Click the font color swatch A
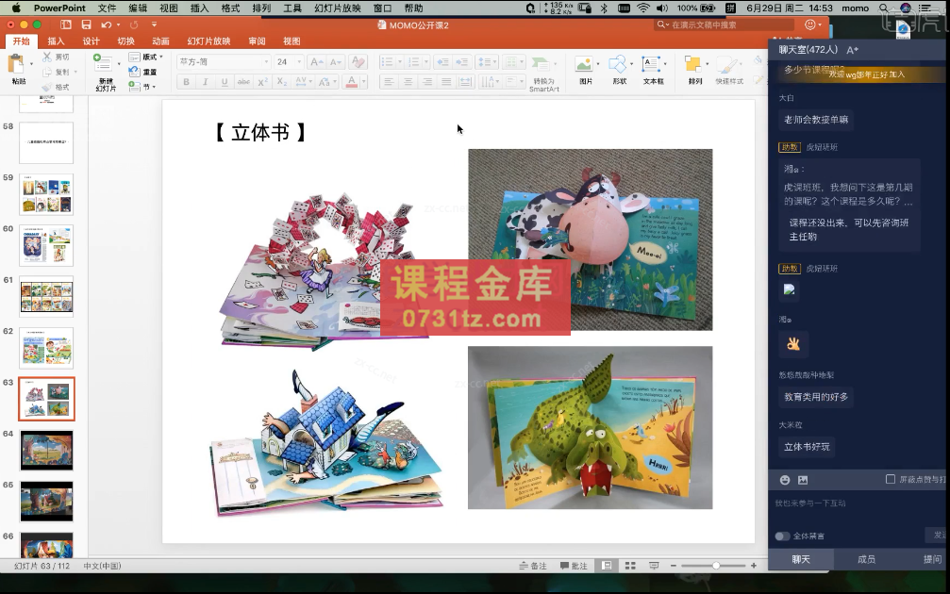 pyautogui.click(x=351, y=82)
